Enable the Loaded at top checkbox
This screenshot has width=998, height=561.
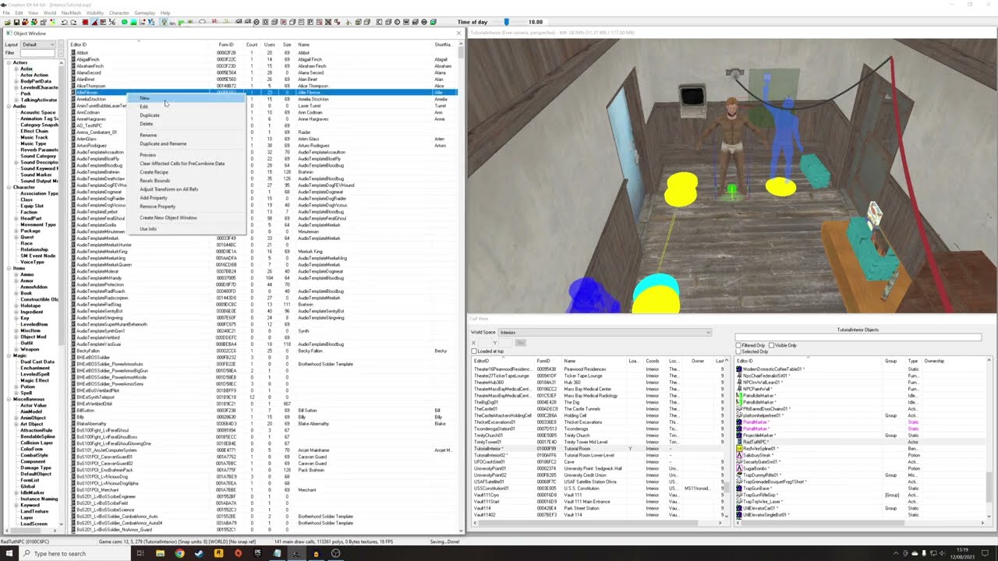pyautogui.click(x=474, y=351)
